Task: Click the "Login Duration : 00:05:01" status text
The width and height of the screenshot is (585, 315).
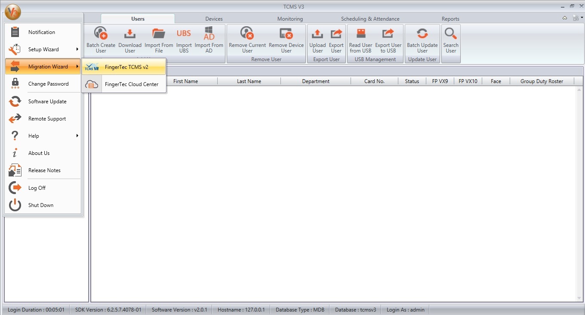Action: click(x=36, y=310)
